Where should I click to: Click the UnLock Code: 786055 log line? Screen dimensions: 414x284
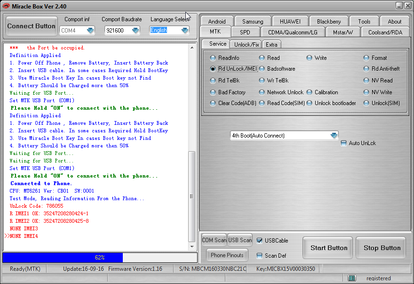(x=36, y=206)
